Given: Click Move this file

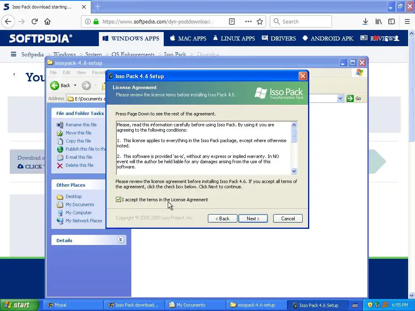Looking at the screenshot, I should point(78,133).
